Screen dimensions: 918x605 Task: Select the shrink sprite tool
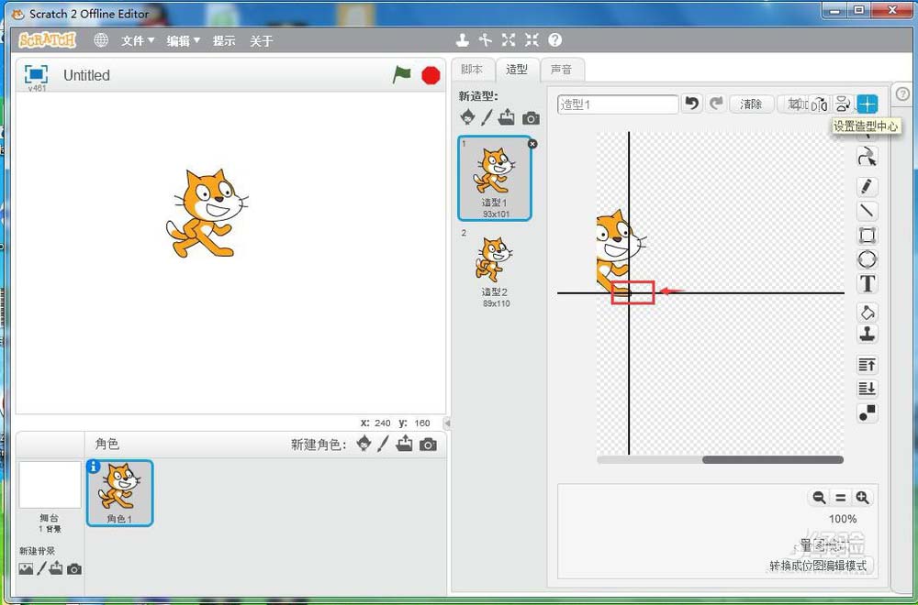pos(532,39)
